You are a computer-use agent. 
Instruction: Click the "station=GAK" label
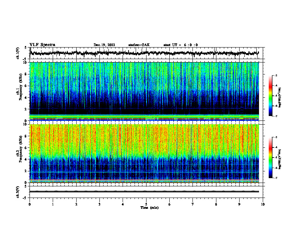[x=139, y=45]
